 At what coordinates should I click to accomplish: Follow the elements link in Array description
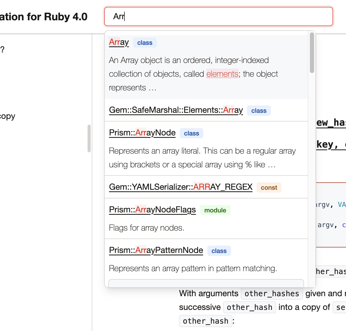(222, 74)
